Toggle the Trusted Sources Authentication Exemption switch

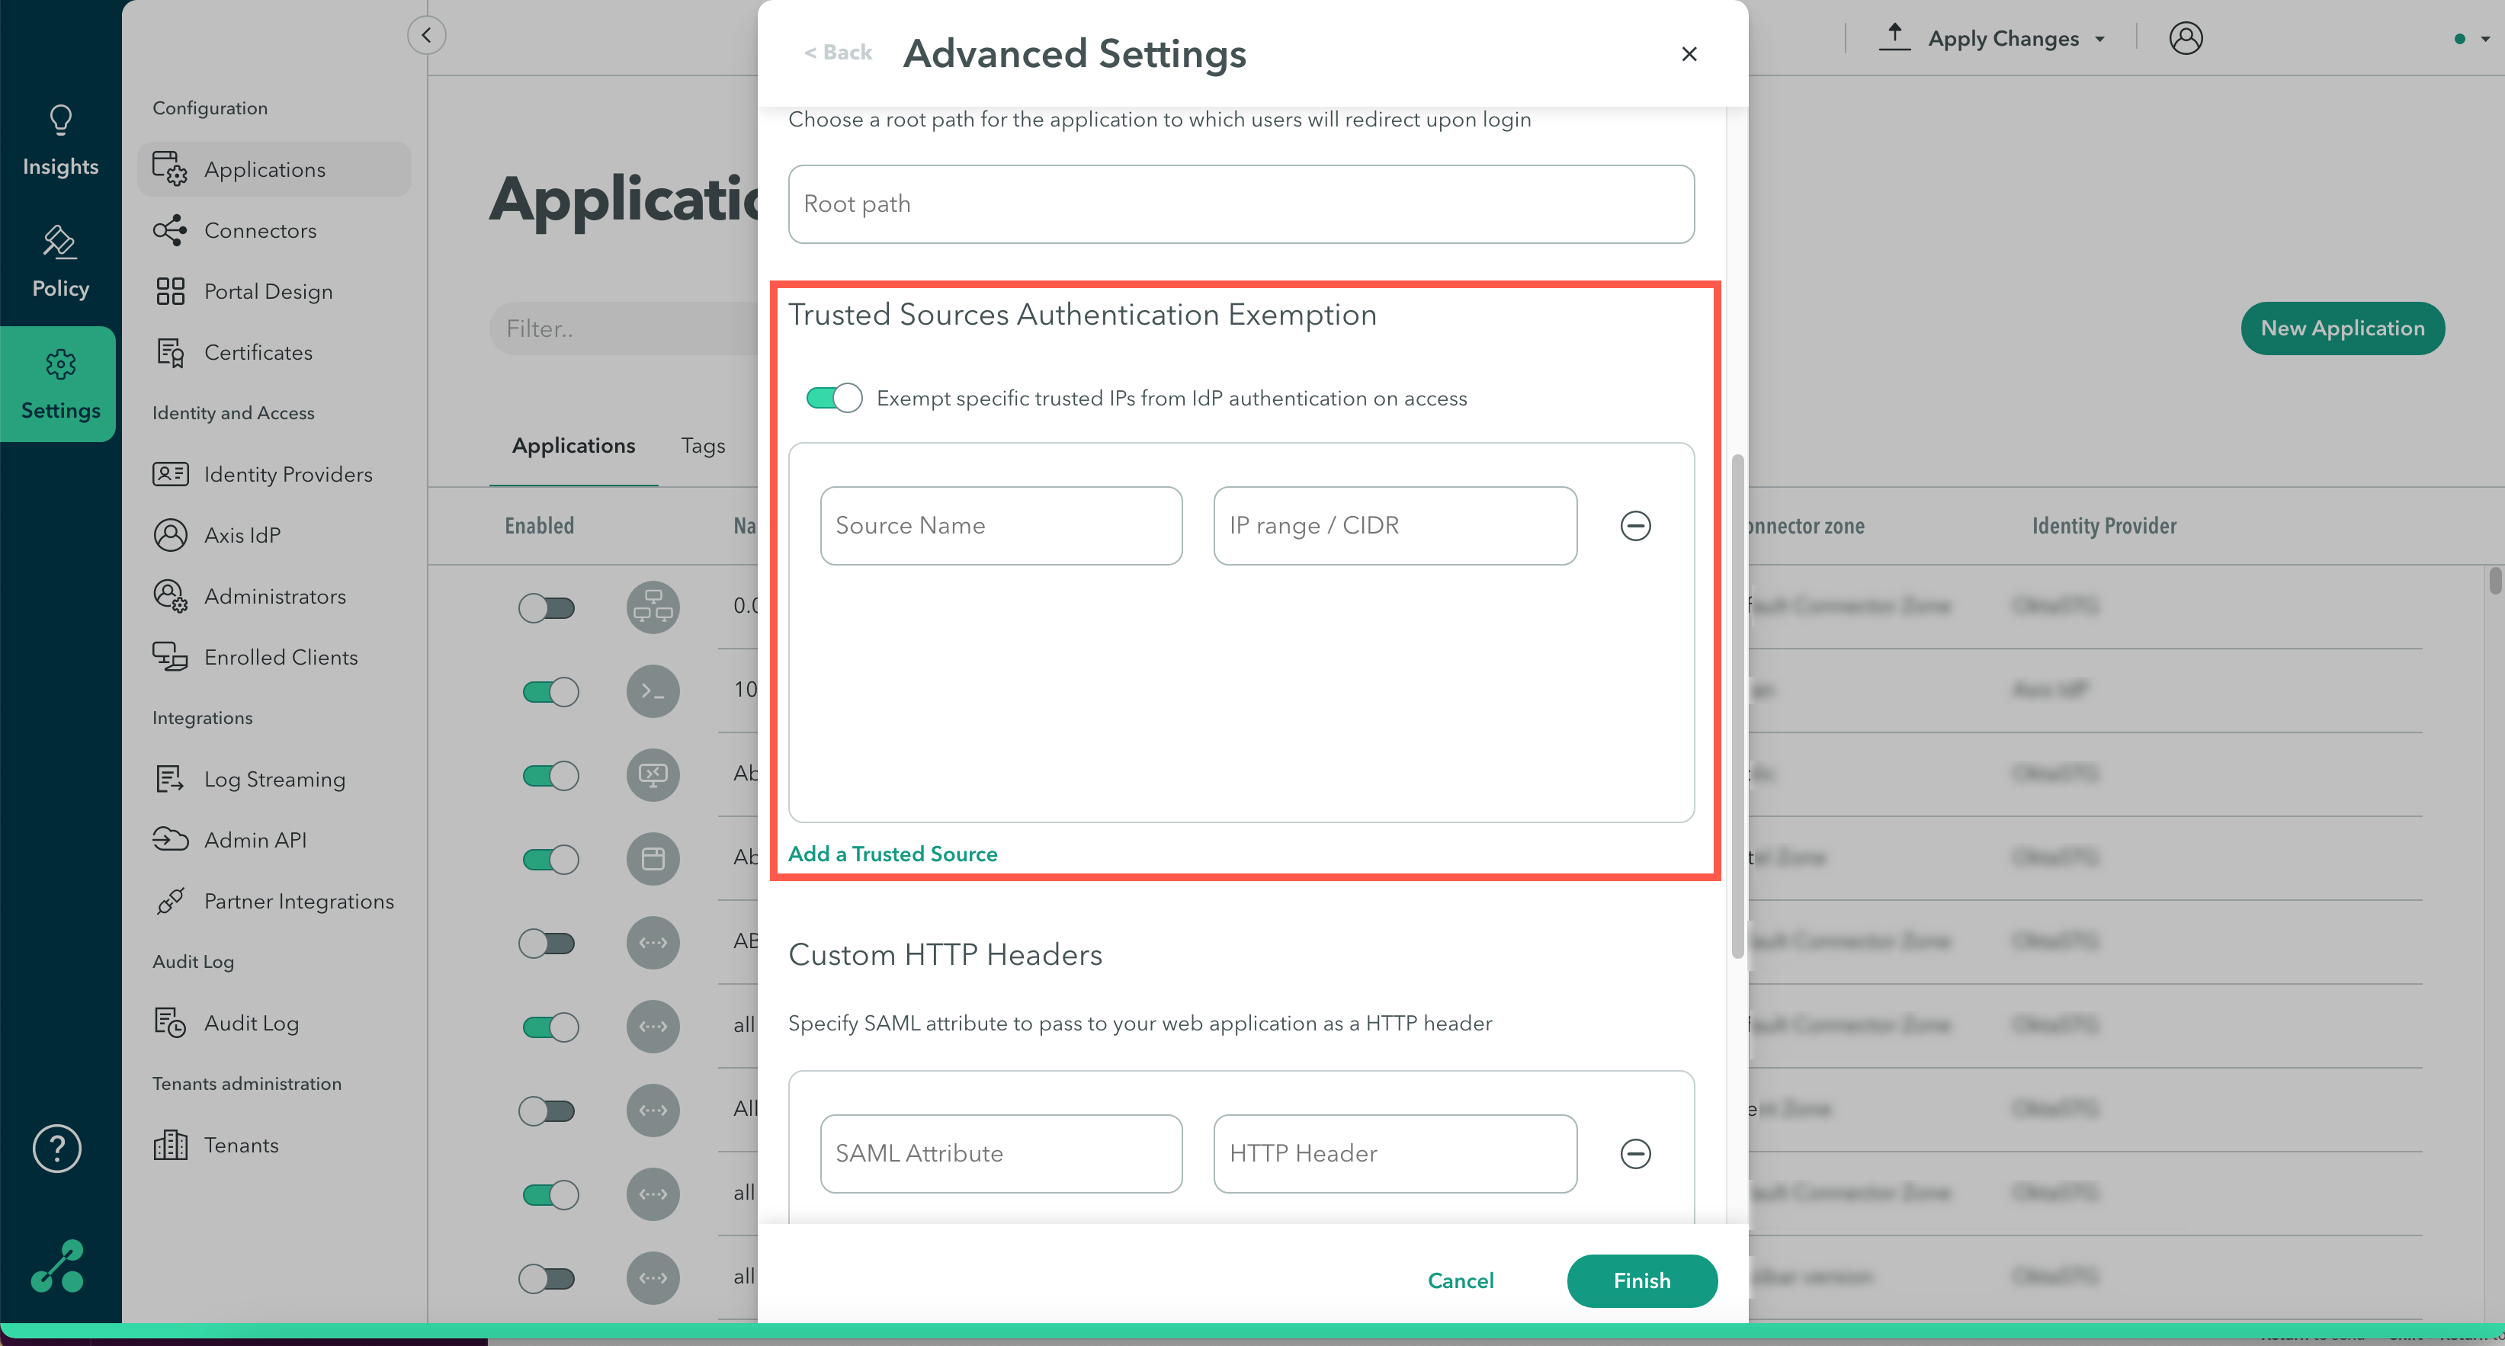832,396
